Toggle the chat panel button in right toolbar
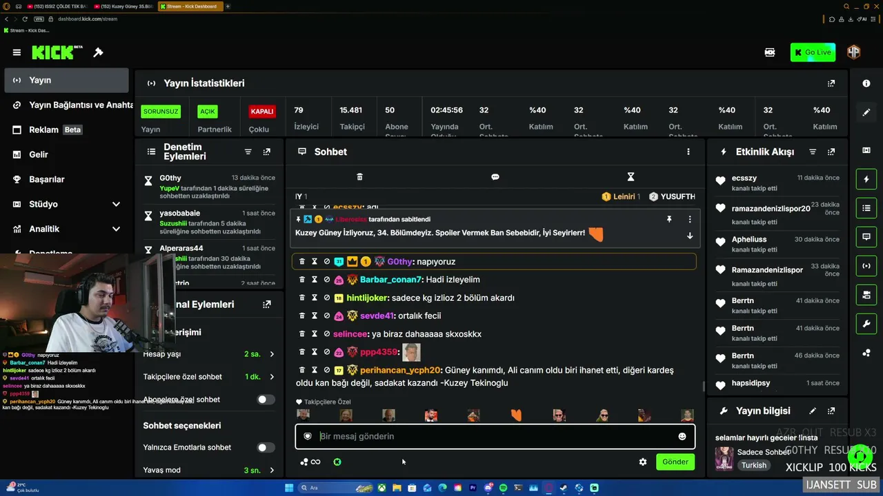 point(866,237)
